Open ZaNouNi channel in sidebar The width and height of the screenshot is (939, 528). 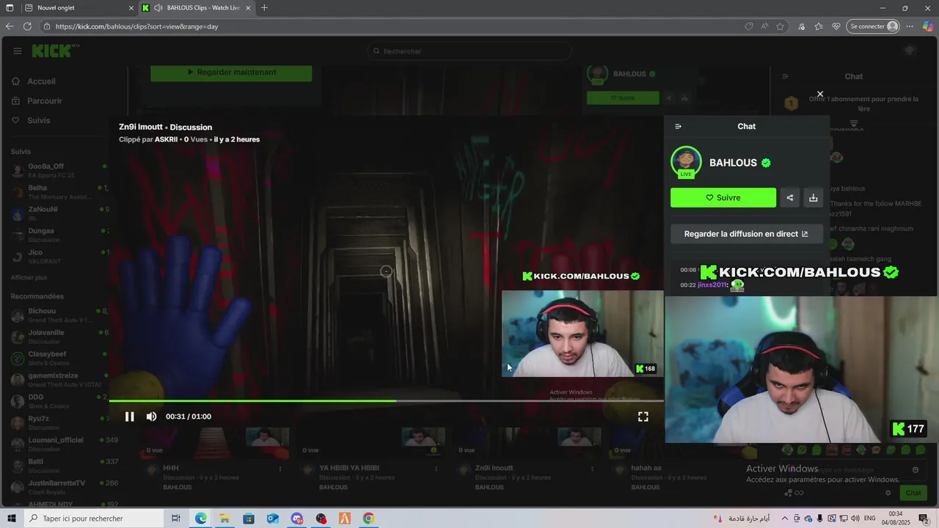click(59, 213)
